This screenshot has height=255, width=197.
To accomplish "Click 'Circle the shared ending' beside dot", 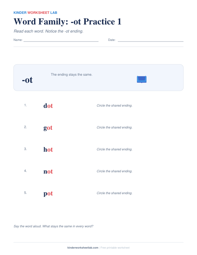I will pos(115,106).
